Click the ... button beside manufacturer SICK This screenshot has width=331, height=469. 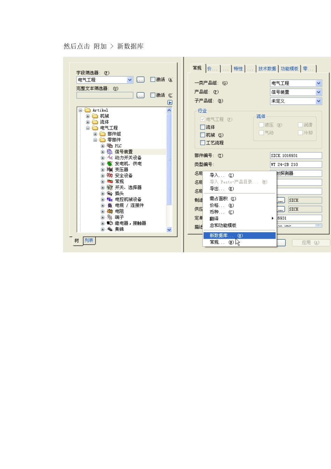(281, 200)
